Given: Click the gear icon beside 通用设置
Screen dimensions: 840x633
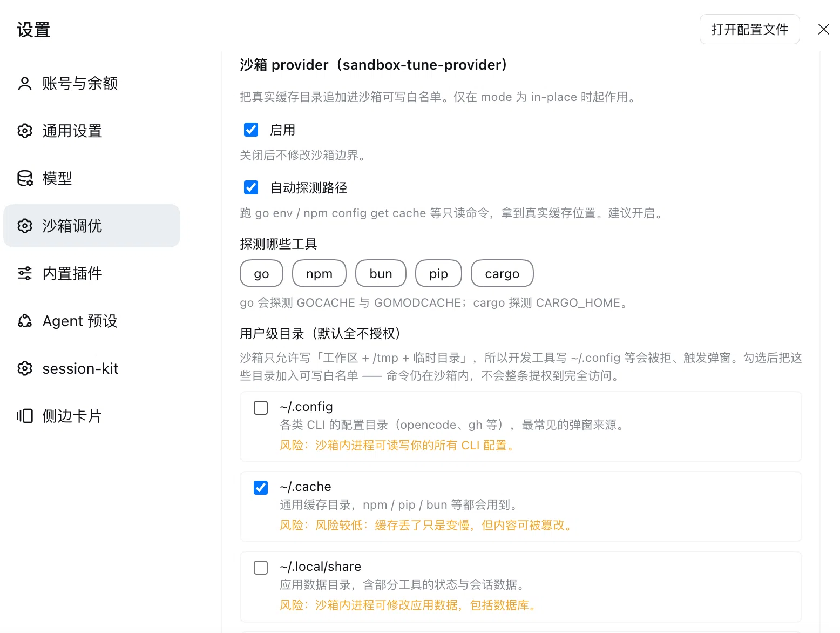Looking at the screenshot, I should pos(25,131).
